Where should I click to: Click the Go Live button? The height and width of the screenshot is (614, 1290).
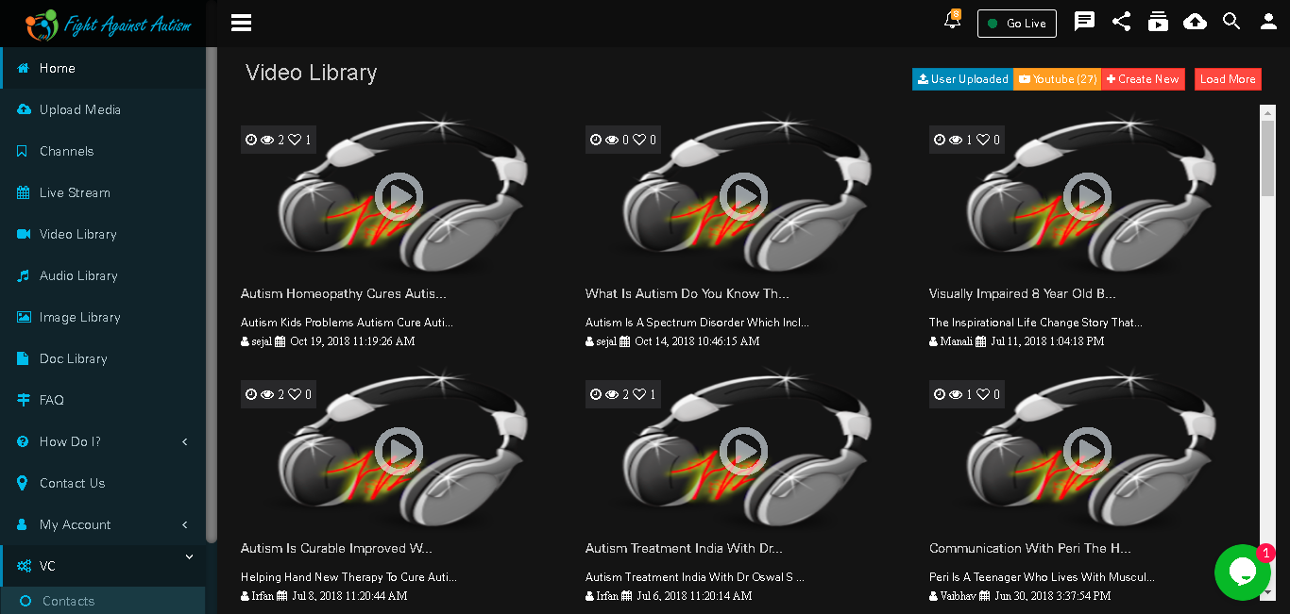[x=1016, y=24]
